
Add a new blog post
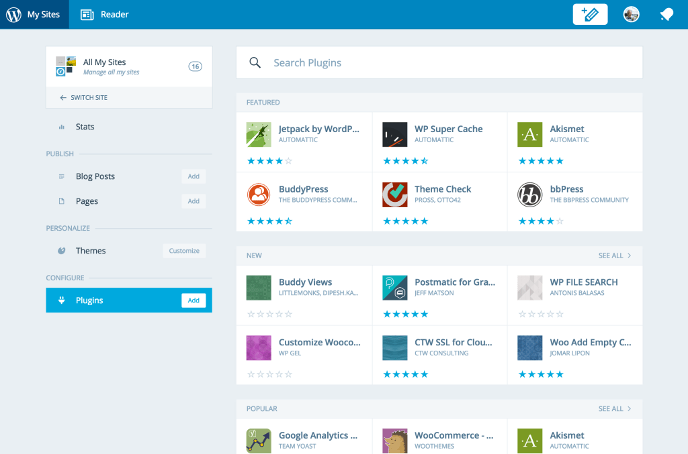point(193,176)
